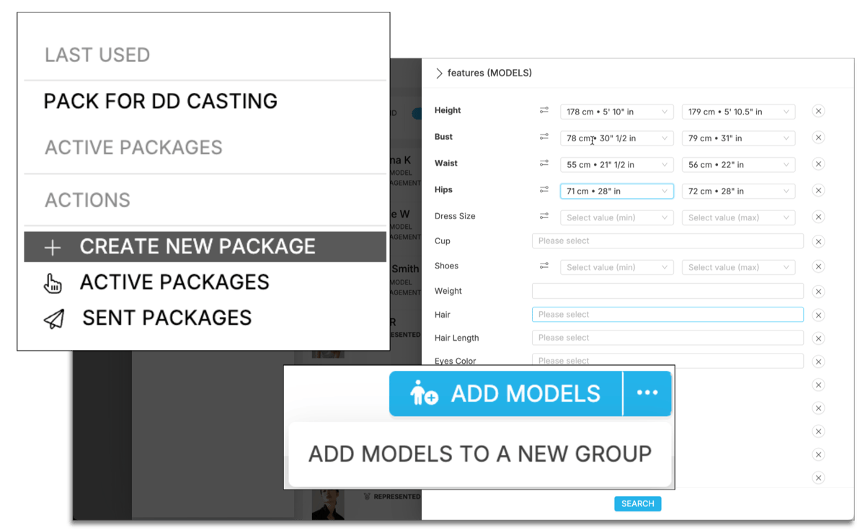The height and width of the screenshot is (530, 865).
Task: Click the hand pointer icon for Active Packages
Action: [x=53, y=284]
